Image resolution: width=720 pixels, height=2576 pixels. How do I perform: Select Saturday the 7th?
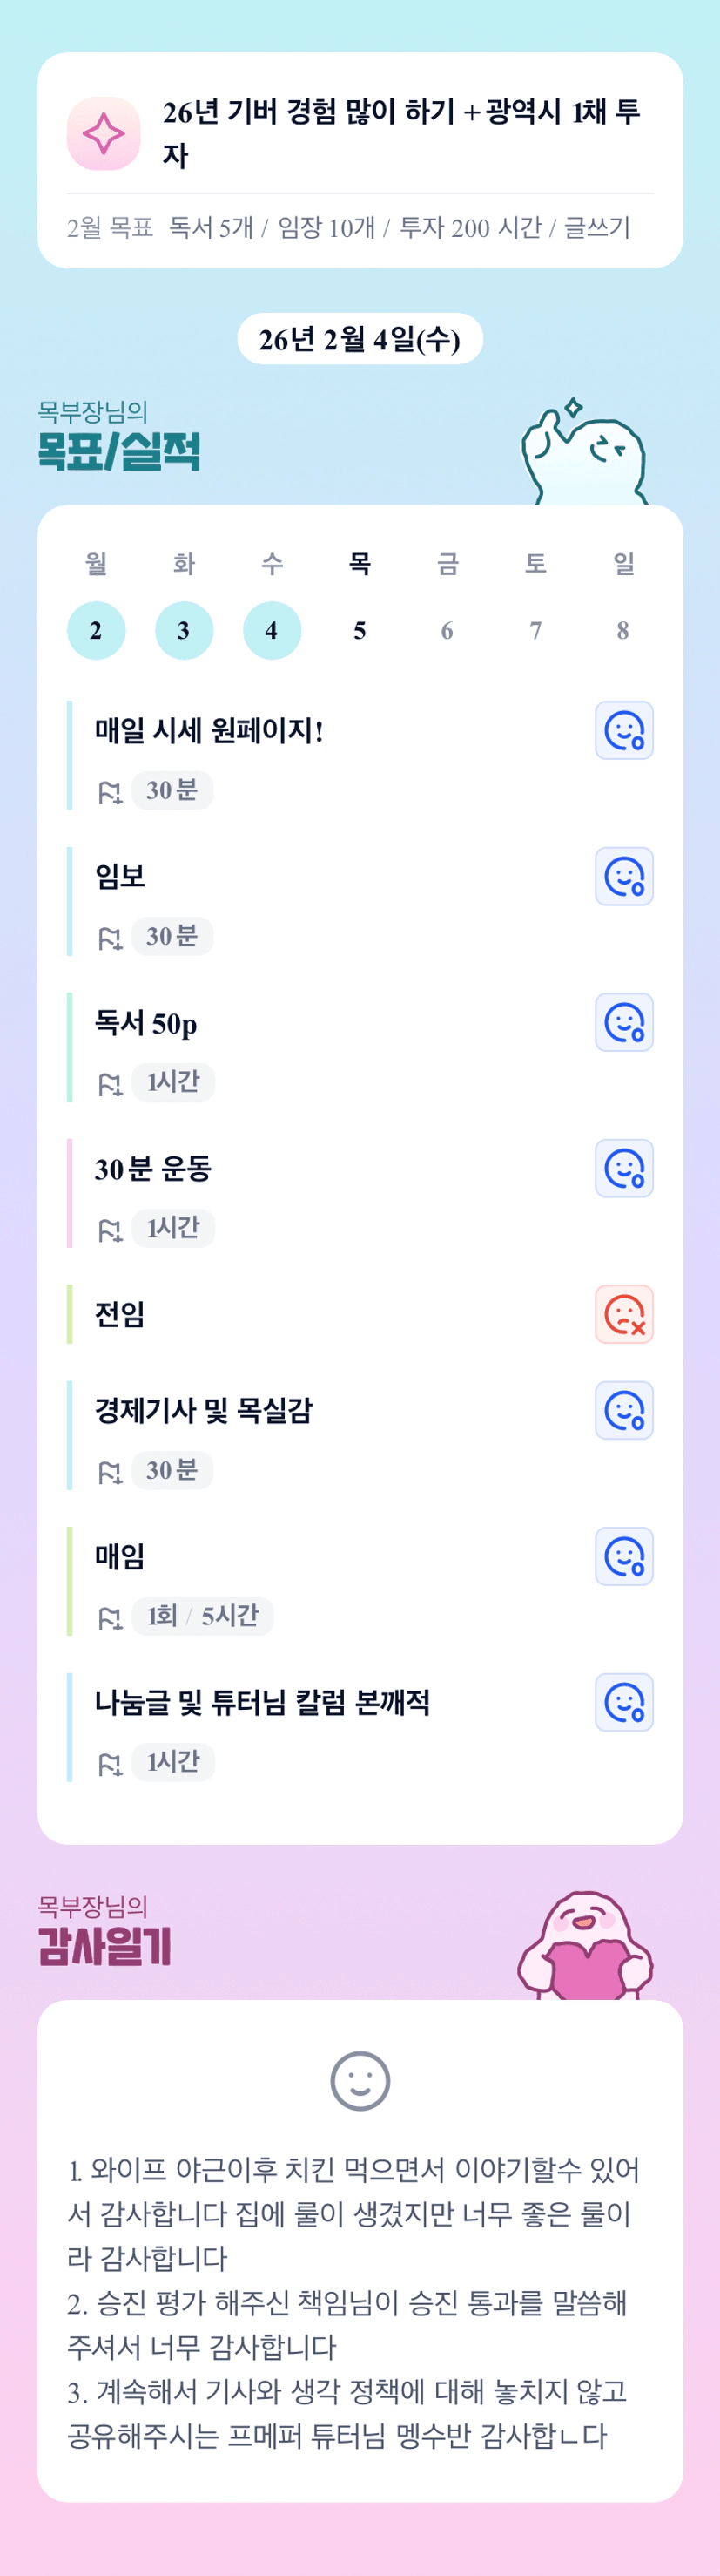click(535, 630)
